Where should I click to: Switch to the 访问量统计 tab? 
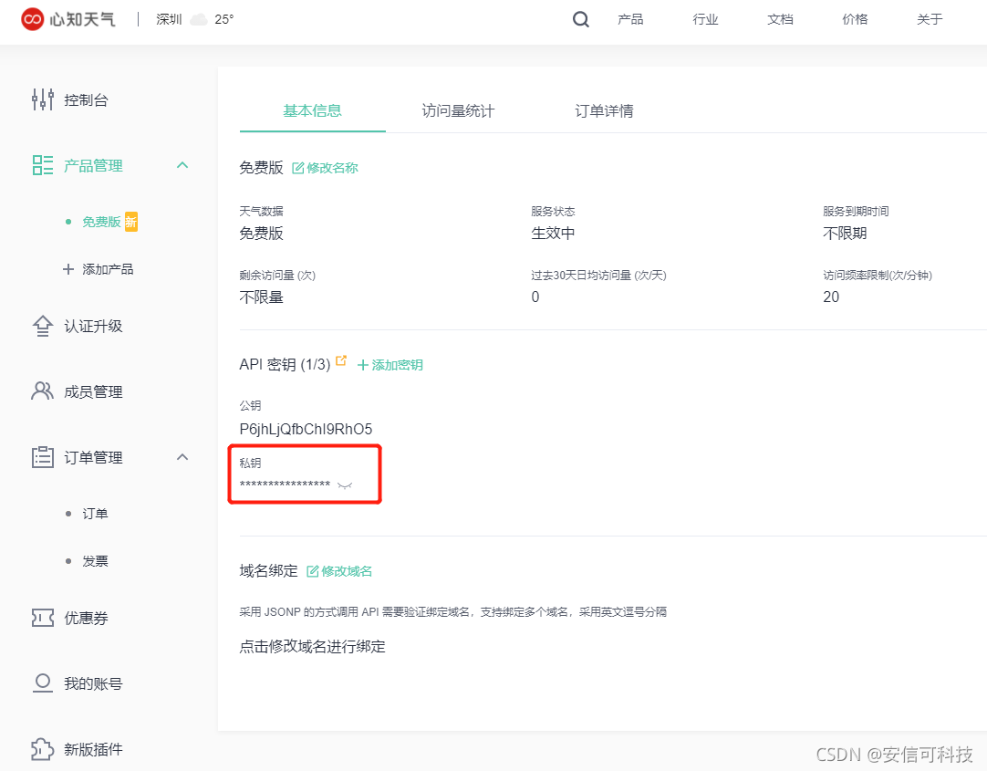click(x=458, y=111)
